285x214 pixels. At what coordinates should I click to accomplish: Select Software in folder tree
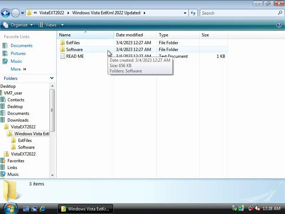coord(26,147)
